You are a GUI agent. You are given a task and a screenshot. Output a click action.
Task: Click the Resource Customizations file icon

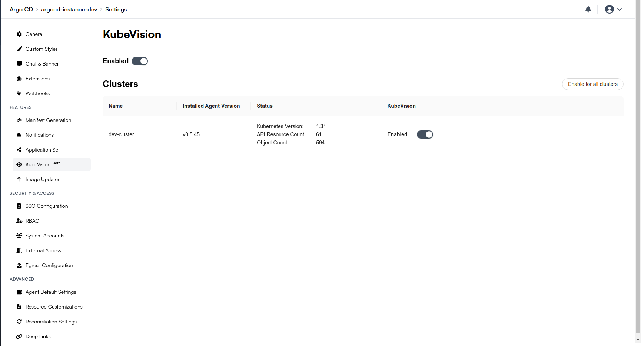pos(19,307)
